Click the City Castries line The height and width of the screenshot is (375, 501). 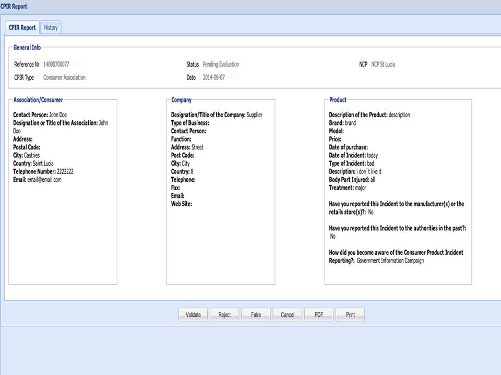coord(27,155)
